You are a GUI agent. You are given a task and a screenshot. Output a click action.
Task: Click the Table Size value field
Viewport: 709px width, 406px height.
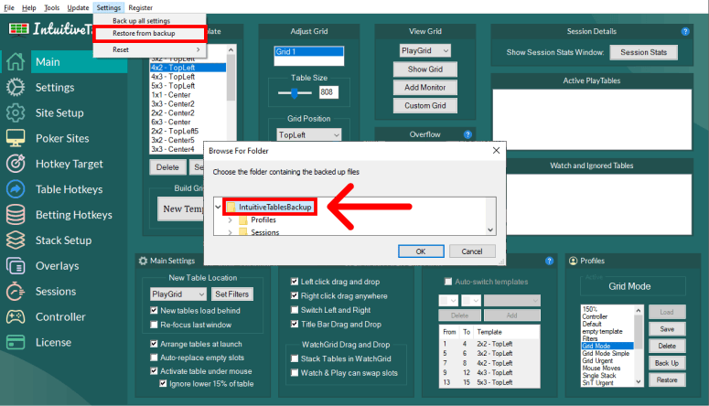tap(328, 92)
